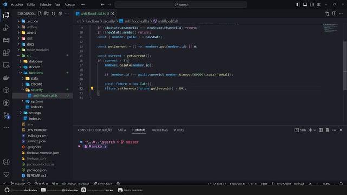Click Live Share in status bar
Image resolution: width=347 pixels, height=195 pixels.
click(x=102, y=184)
